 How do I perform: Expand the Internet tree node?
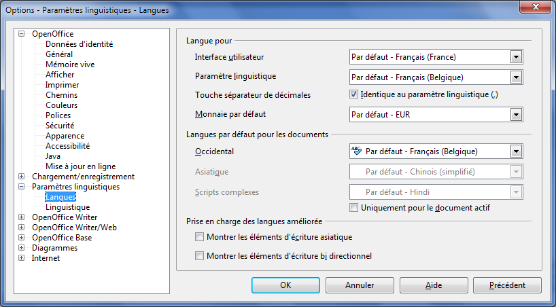tap(22, 258)
